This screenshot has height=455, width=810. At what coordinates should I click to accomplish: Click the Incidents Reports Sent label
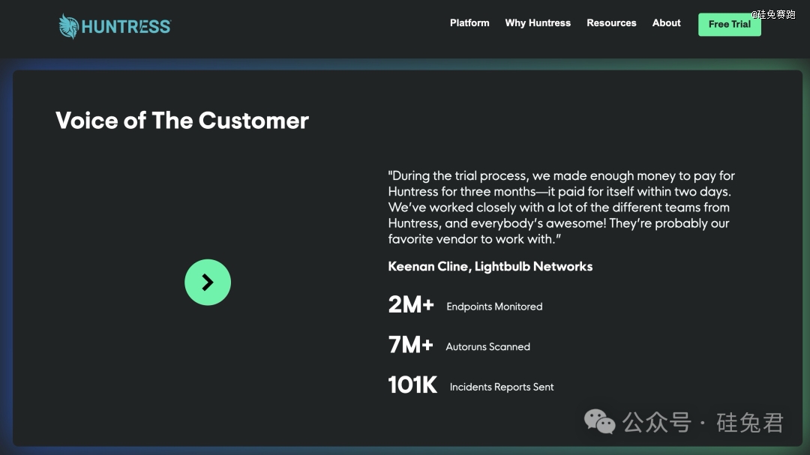point(502,388)
